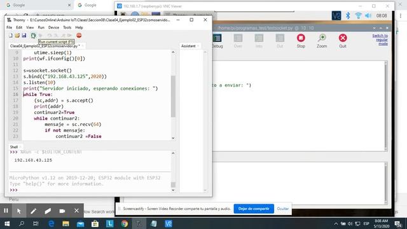Open Microsoft Store from the taskbar
Image resolution: width=407 pixels, height=229 pixels.
coord(95,223)
